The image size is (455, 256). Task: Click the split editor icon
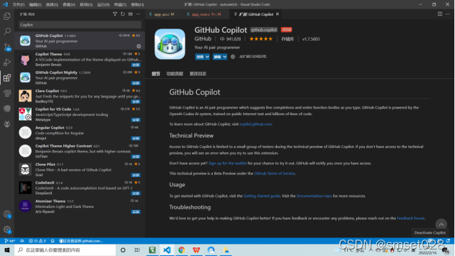click(x=440, y=14)
